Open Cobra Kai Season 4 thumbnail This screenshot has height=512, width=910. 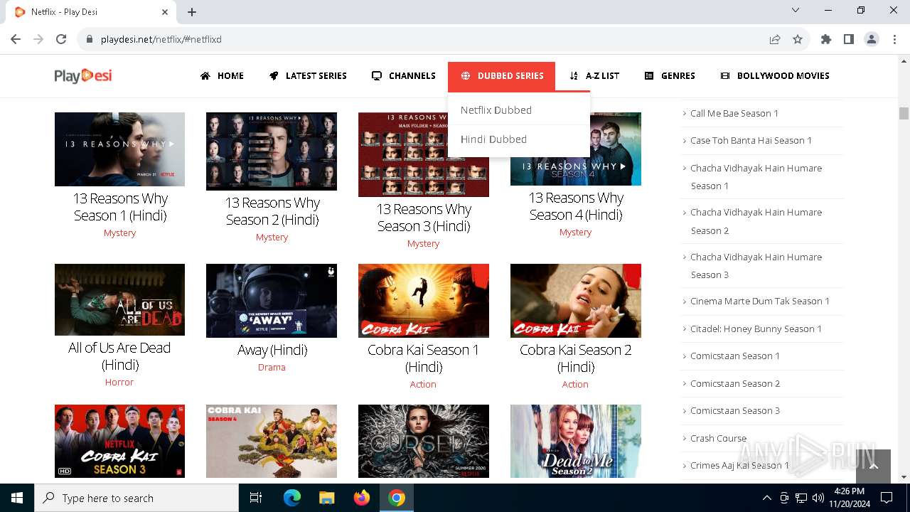[272, 441]
